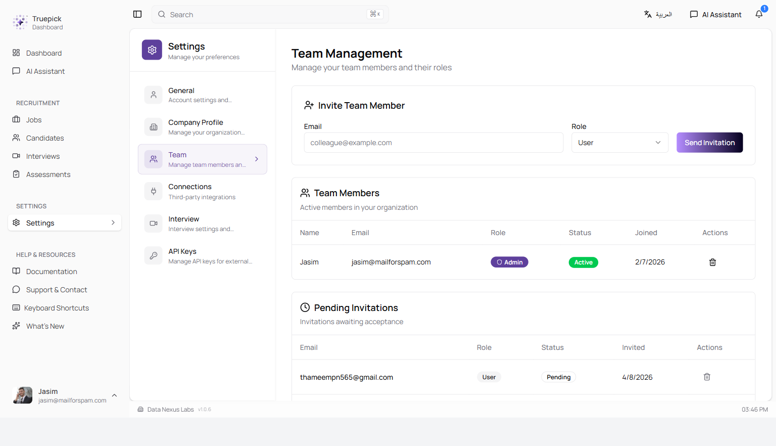The image size is (776, 446).
Task: Open the Company Profile settings tab
Action: click(202, 127)
